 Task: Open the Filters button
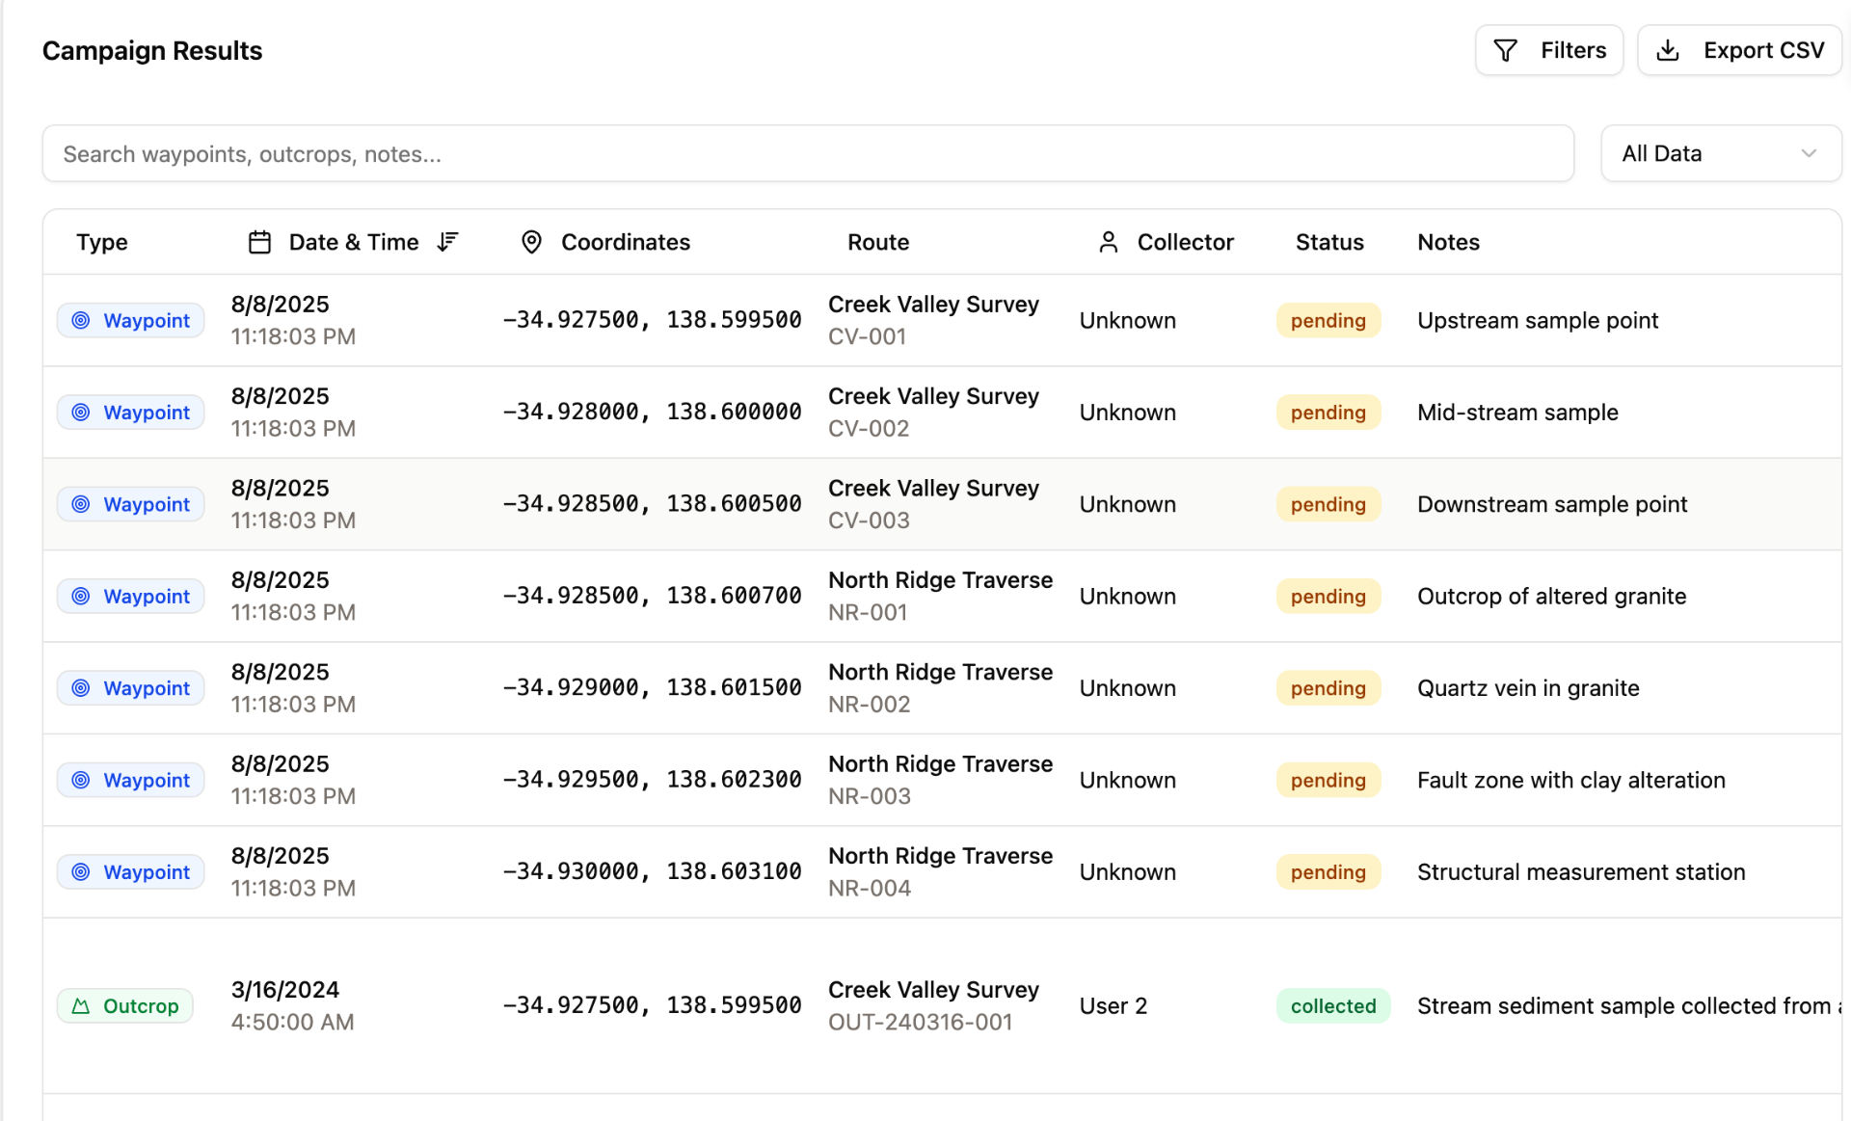[x=1549, y=50]
